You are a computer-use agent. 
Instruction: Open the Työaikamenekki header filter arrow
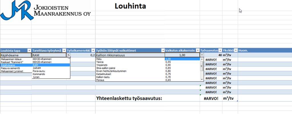[x=93, y=51]
